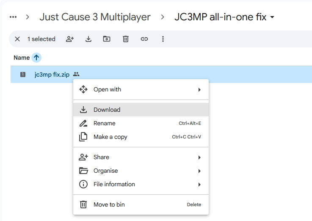312x221 pixels.
Task: Click the shared people icon beside jc3mp fix.zip
Action: (76, 75)
